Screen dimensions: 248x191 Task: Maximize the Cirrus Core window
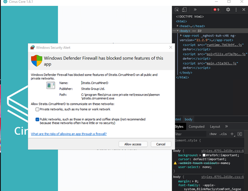tap(229, 2)
